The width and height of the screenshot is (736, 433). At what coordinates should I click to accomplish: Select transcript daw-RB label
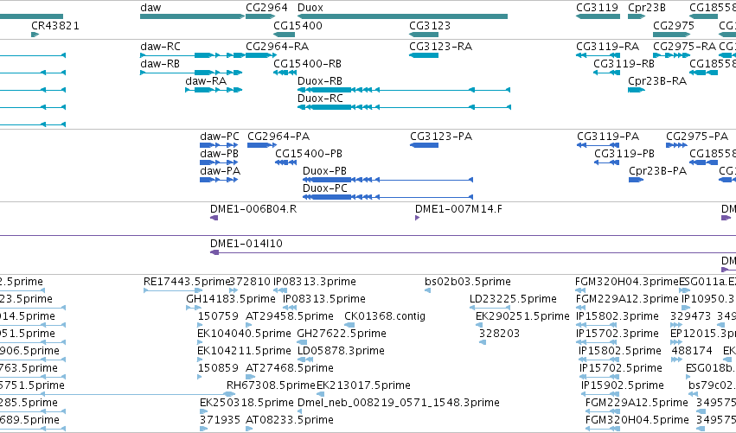(x=160, y=64)
